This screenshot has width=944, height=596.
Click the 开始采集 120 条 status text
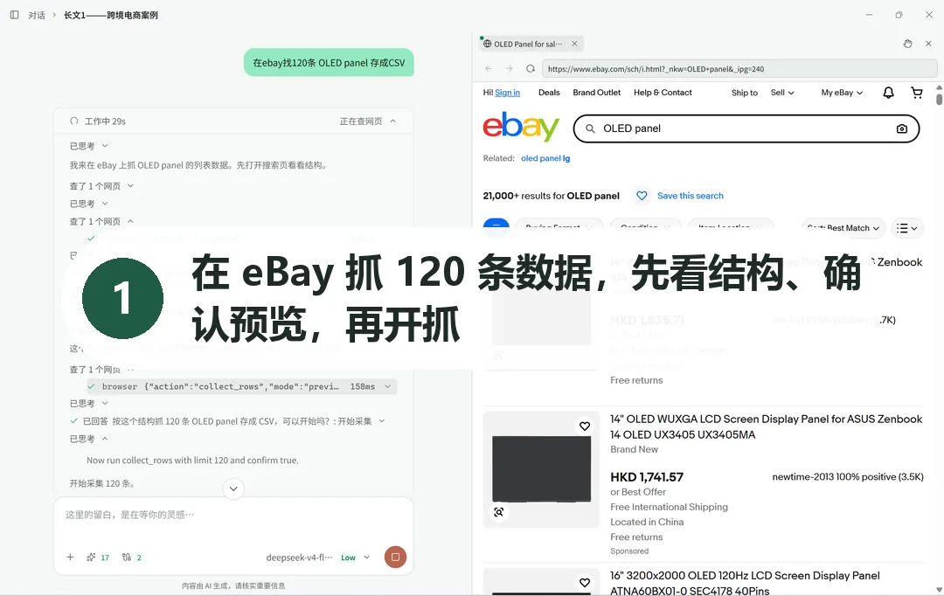101,483
